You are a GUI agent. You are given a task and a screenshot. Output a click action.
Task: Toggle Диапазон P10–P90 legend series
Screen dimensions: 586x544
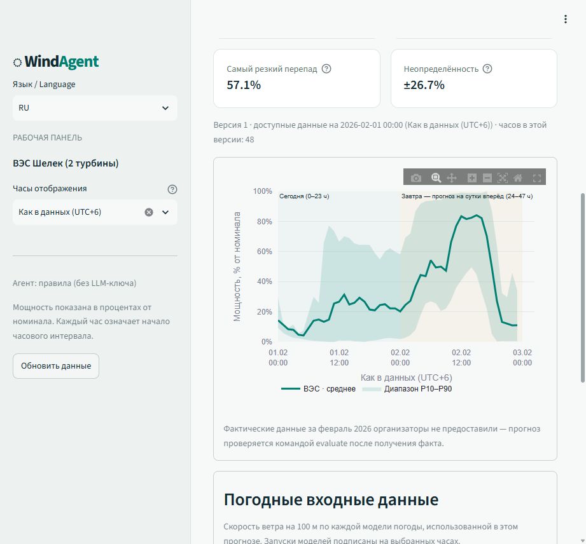[x=407, y=389]
